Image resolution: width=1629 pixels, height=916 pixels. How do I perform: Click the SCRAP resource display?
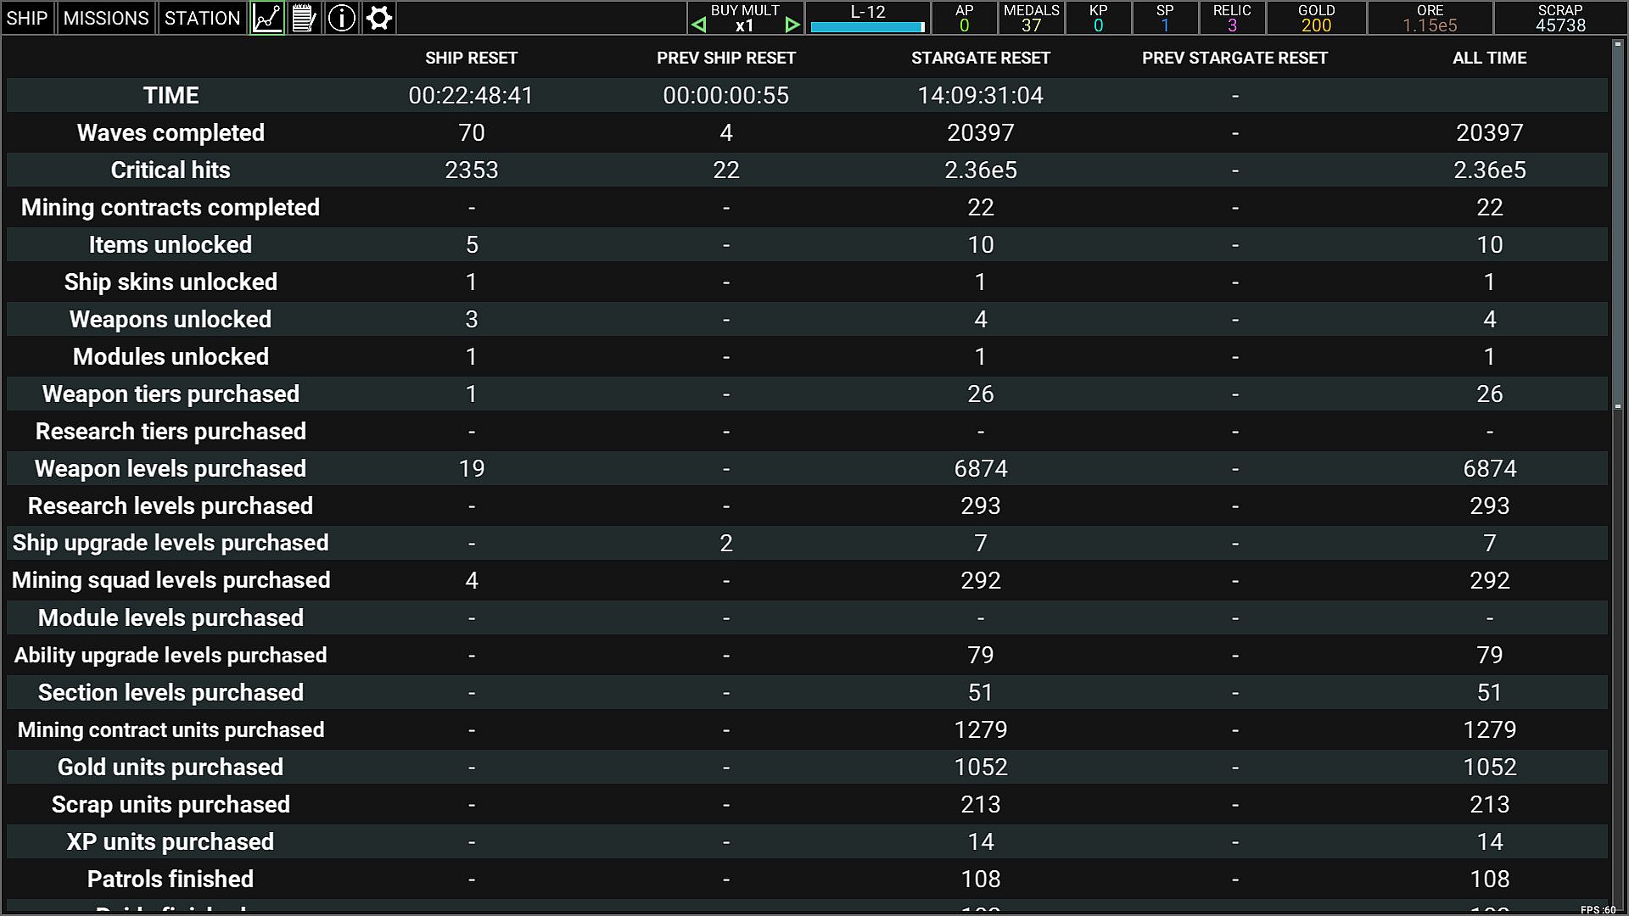pos(1559,18)
